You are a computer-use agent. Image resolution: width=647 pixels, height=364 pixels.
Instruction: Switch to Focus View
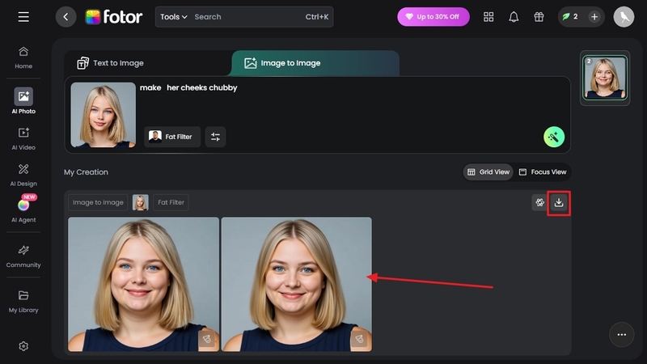(543, 172)
